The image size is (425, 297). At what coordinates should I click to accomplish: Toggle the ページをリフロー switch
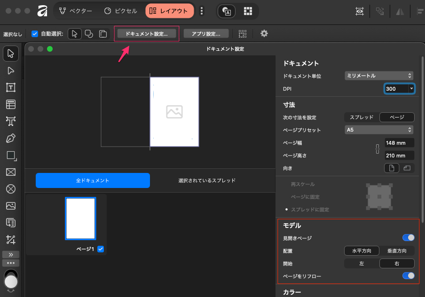[x=408, y=276]
